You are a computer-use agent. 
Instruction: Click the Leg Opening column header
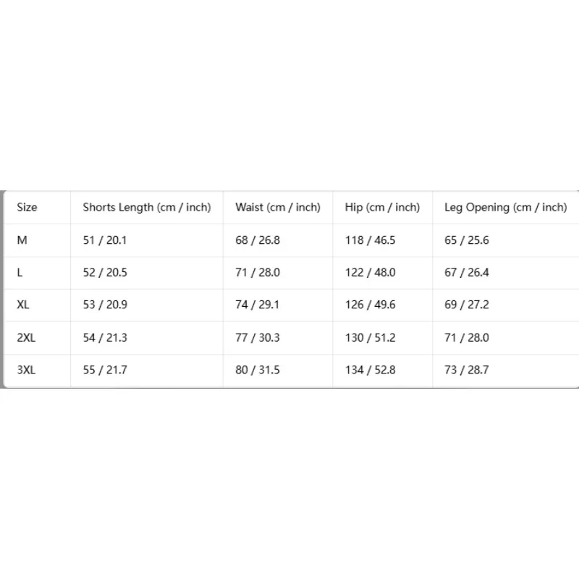[x=505, y=207]
